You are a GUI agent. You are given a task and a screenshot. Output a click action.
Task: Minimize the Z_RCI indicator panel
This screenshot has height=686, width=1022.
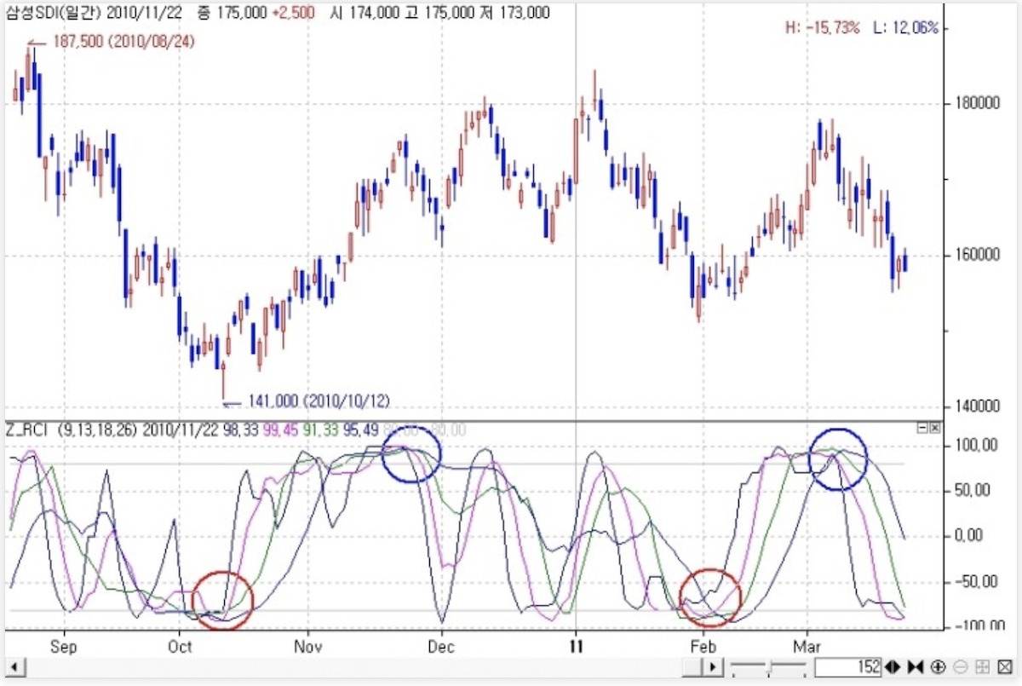click(922, 428)
